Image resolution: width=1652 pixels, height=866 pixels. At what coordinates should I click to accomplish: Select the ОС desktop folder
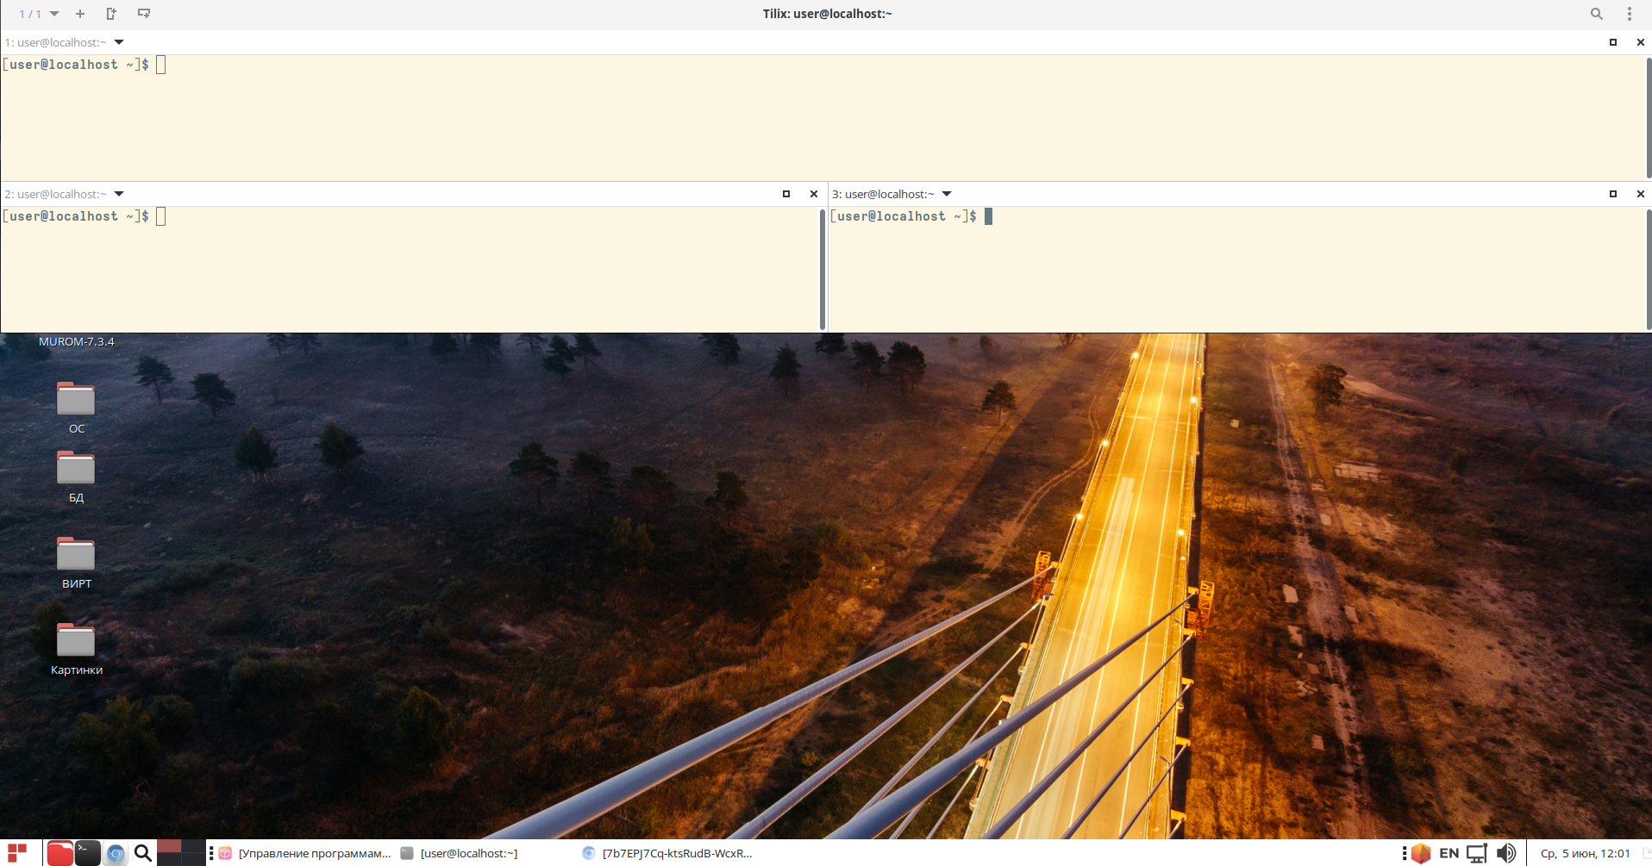76,408
